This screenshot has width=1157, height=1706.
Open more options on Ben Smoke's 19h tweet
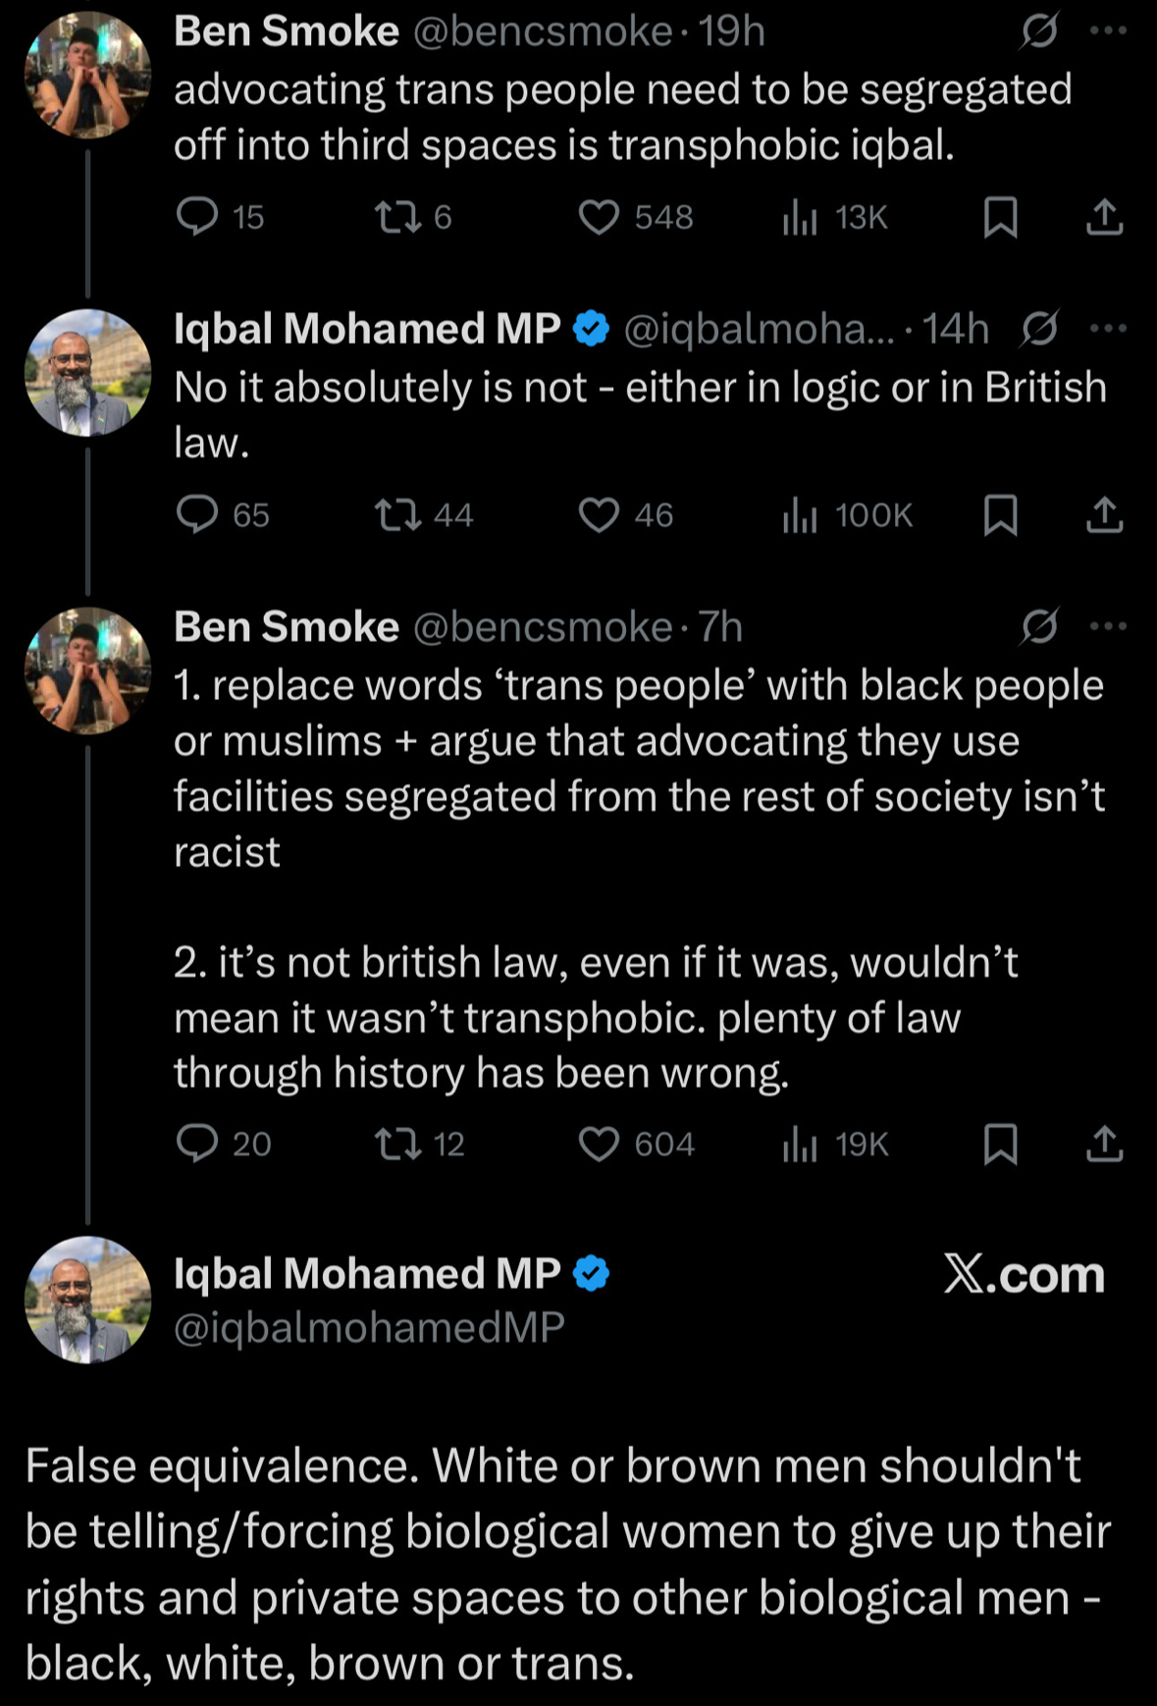[1108, 31]
